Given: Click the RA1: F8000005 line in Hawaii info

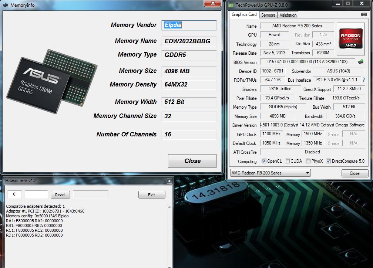Looking at the screenshot, I should coord(34,221).
